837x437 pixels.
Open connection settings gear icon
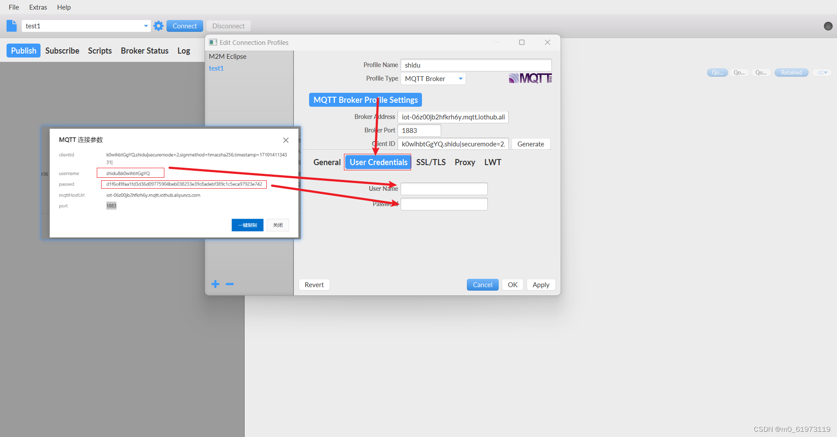(159, 26)
